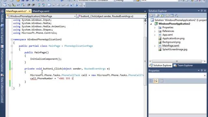The width and height of the screenshot is (208, 117).
Task: Click the editor split-window handle
Action: (x=145, y=20)
